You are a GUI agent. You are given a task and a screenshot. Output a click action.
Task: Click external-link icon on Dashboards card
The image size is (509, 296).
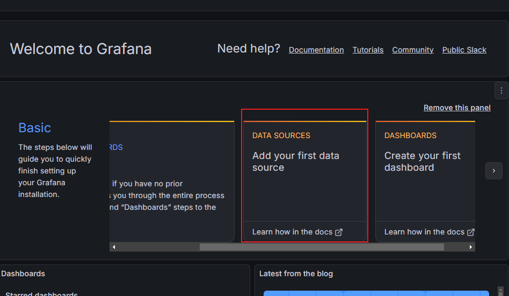[471, 232]
